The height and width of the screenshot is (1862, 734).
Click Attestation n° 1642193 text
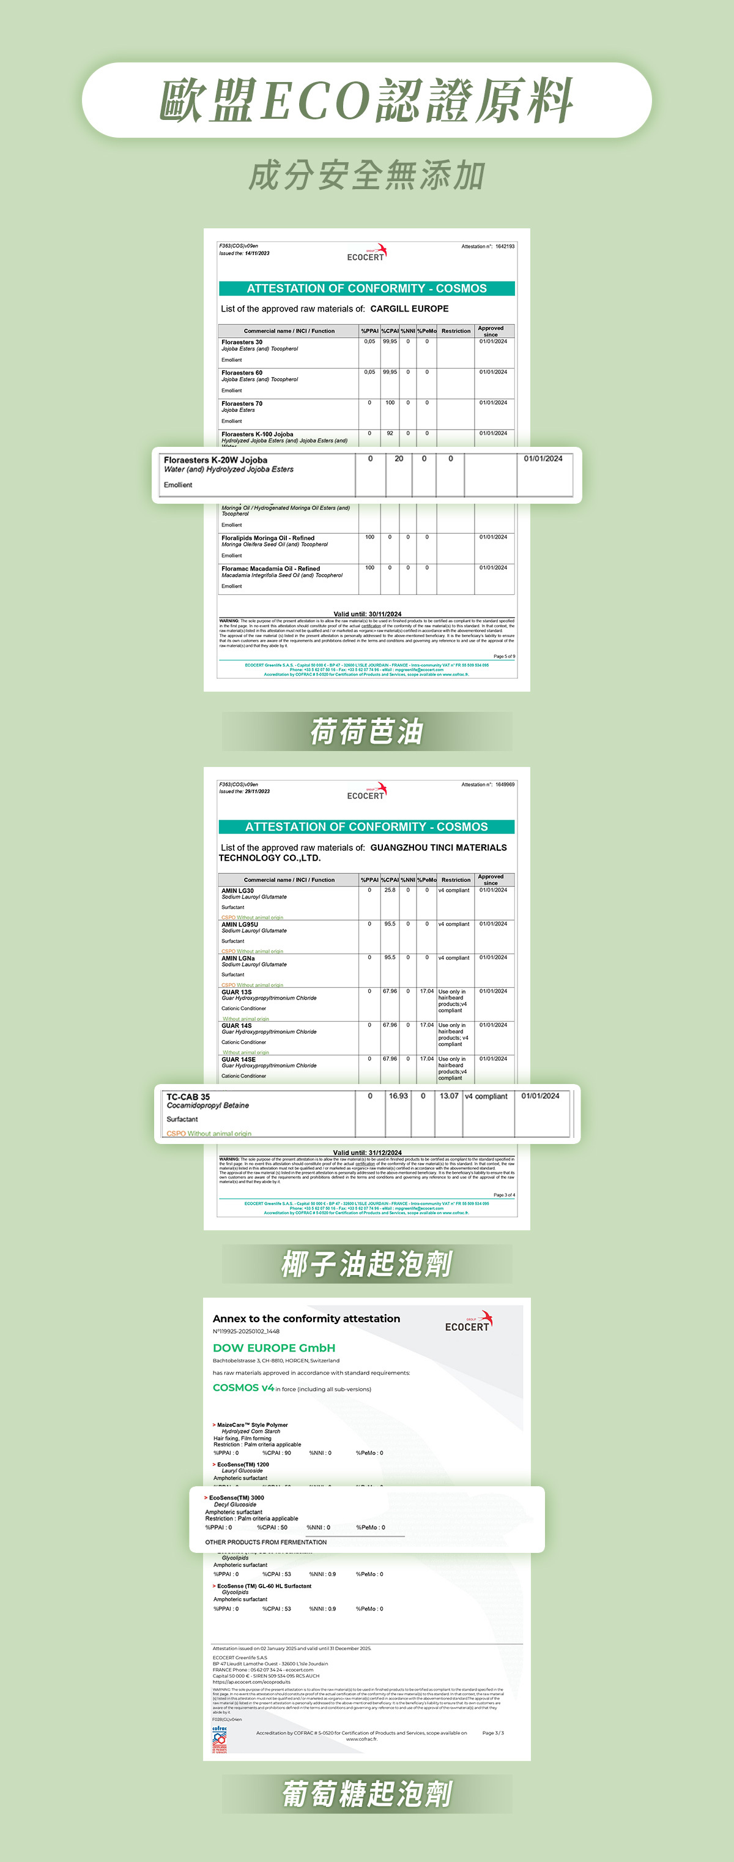click(x=488, y=247)
